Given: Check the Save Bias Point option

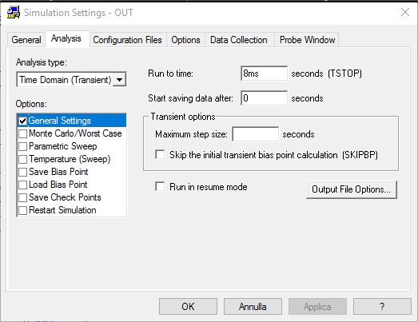Looking at the screenshot, I should click(x=23, y=172).
